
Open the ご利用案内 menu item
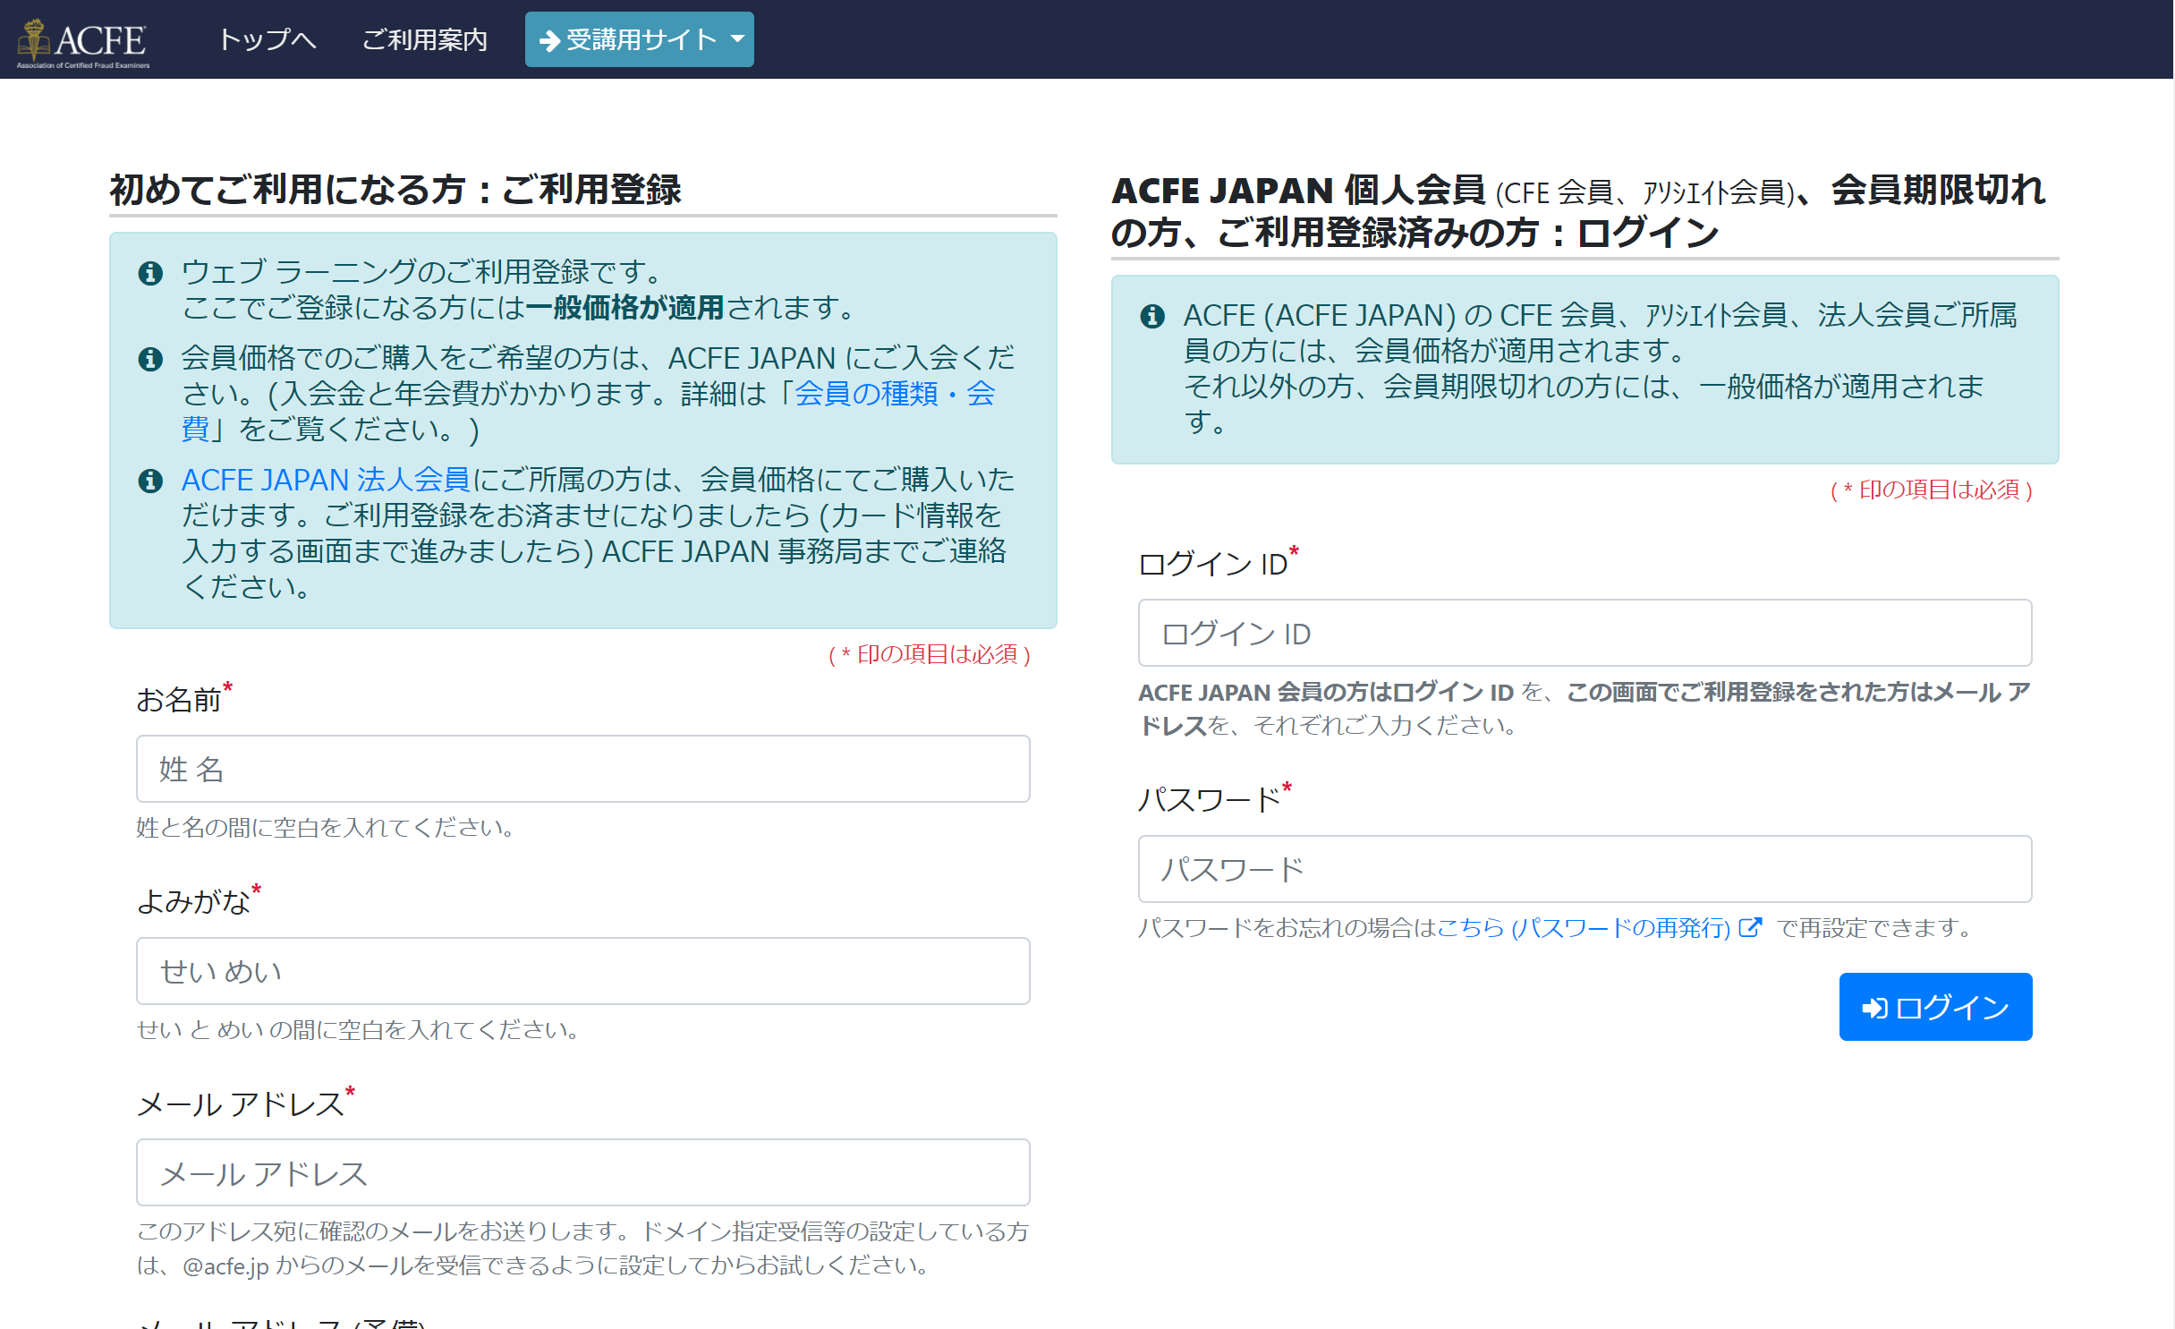pos(424,39)
